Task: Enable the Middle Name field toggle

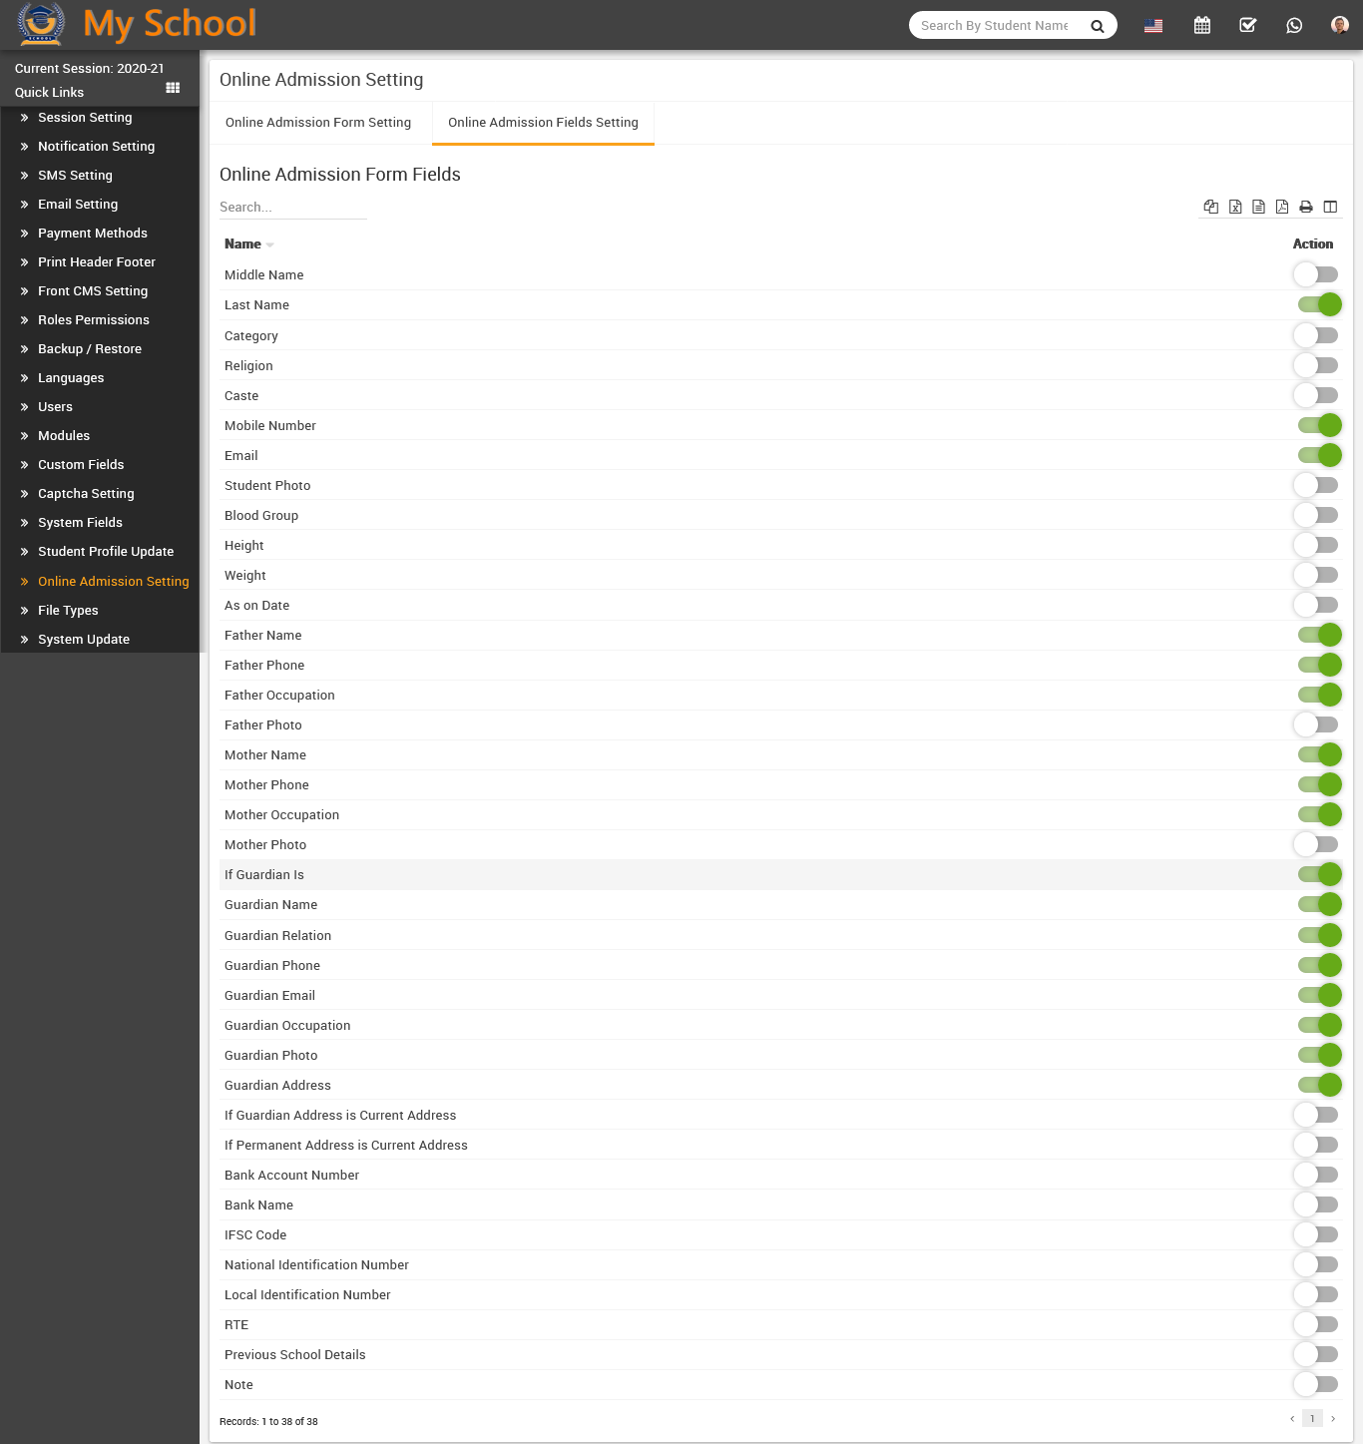Action: pos(1316,274)
